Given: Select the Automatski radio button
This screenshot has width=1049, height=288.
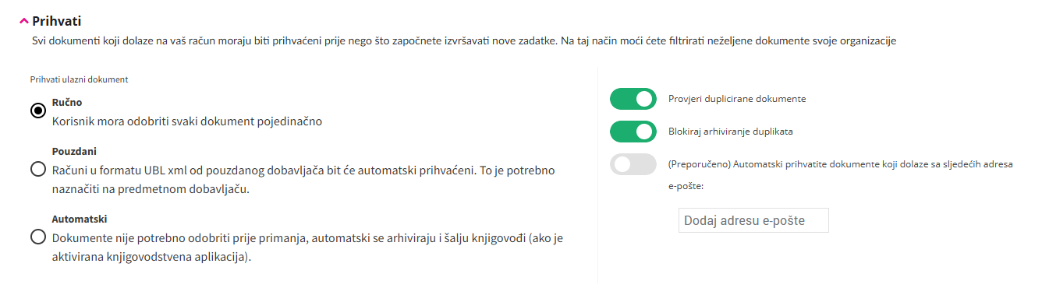Looking at the screenshot, I should tap(37, 237).
